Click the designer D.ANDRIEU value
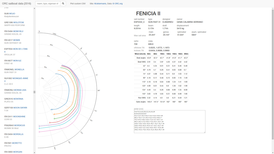 click(x=168, y=22)
